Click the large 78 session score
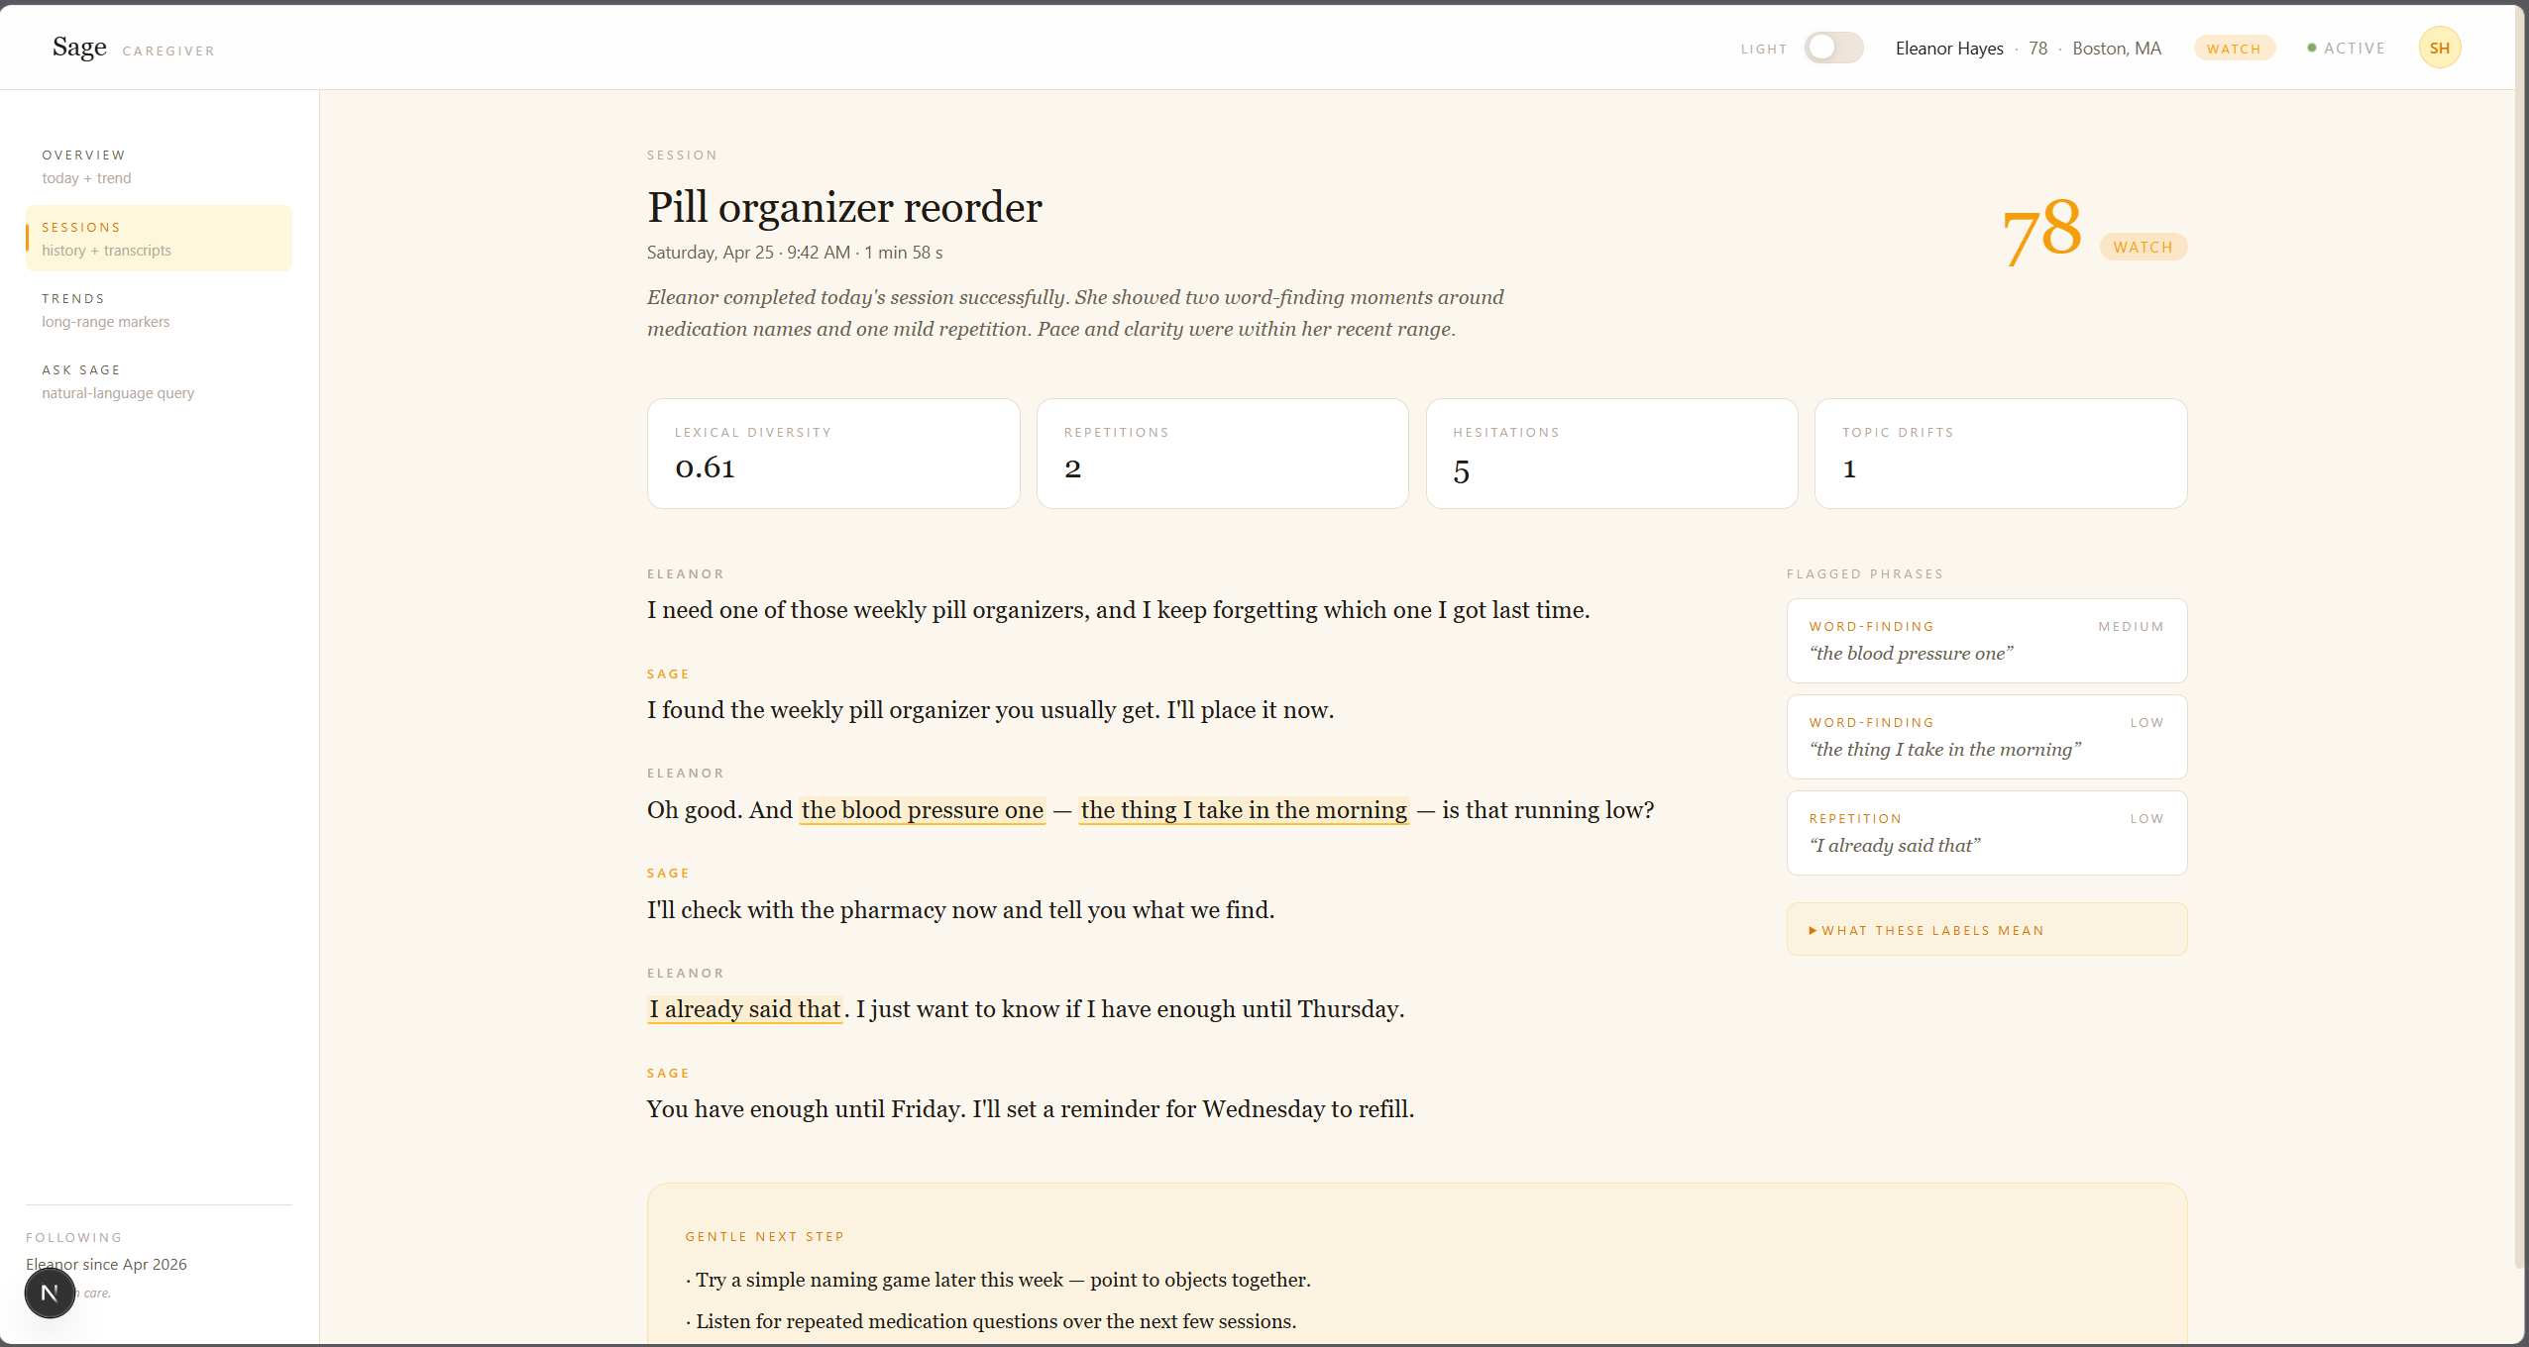The height and width of the screenshot is (1347, 2529). pyautogui.click(x=2040, y=231)
